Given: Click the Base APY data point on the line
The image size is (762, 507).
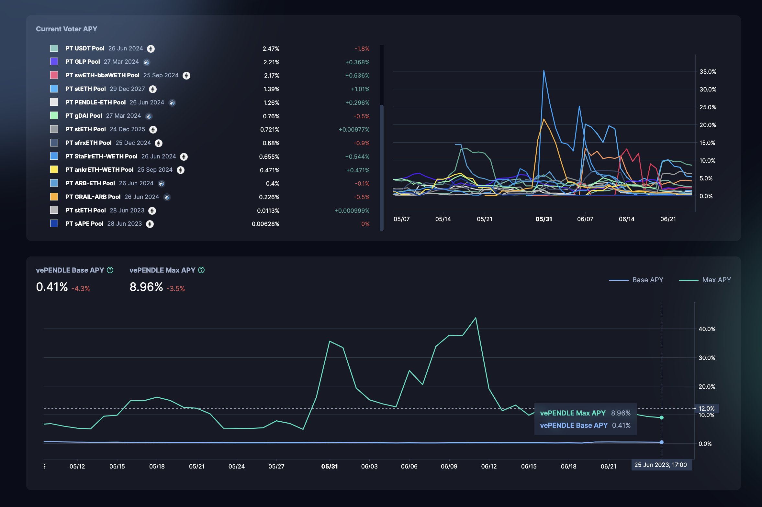Looking at the screenshot, I should coord(662,442).
